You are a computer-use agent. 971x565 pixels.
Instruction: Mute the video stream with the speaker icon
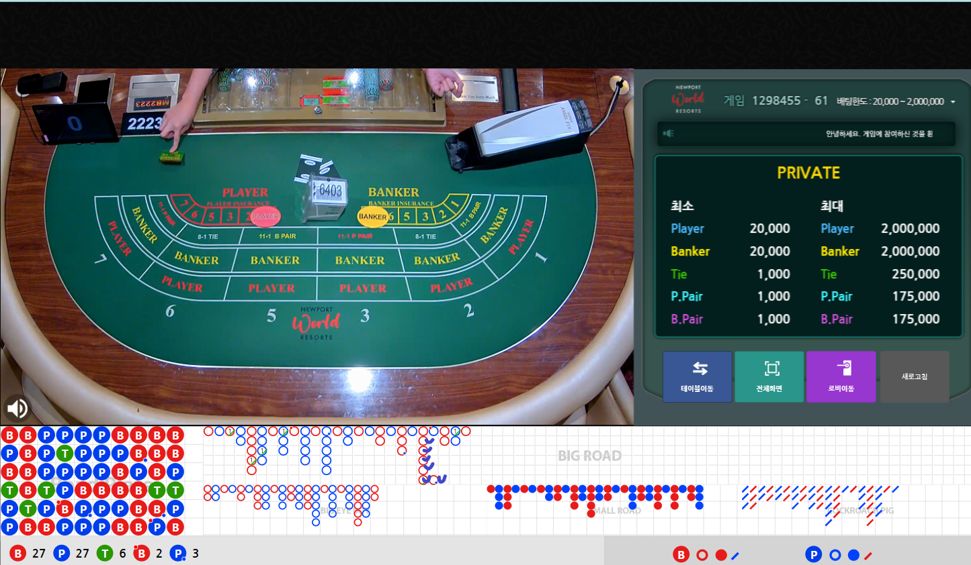pyautogui.click(x=17, y=407)
